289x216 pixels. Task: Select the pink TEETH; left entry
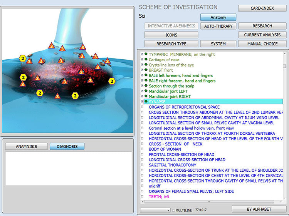159,197
